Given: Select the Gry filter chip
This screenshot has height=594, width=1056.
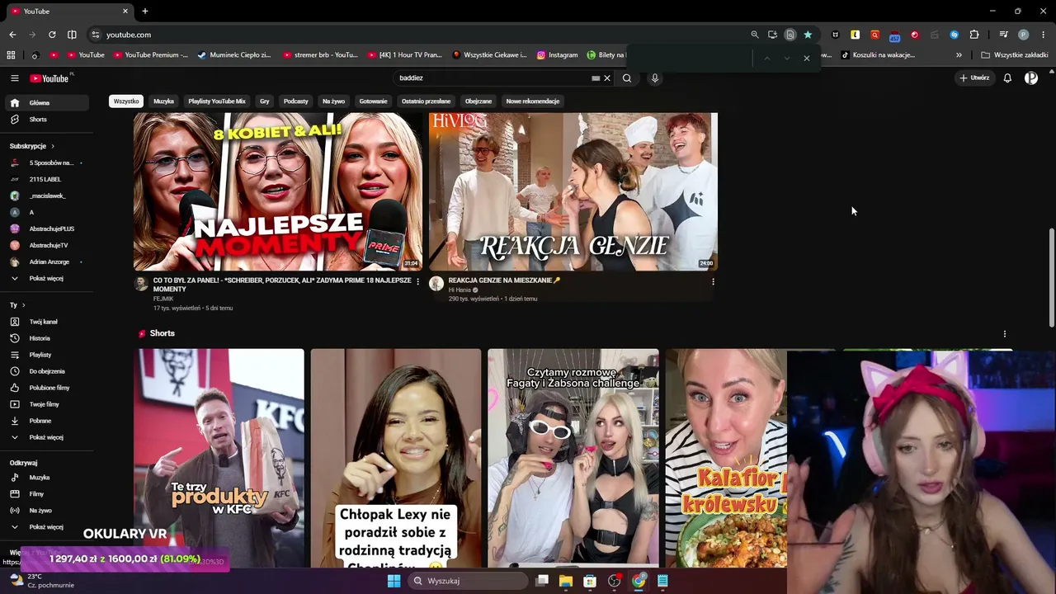Looking at the screenshot, I should pos(265,101).
